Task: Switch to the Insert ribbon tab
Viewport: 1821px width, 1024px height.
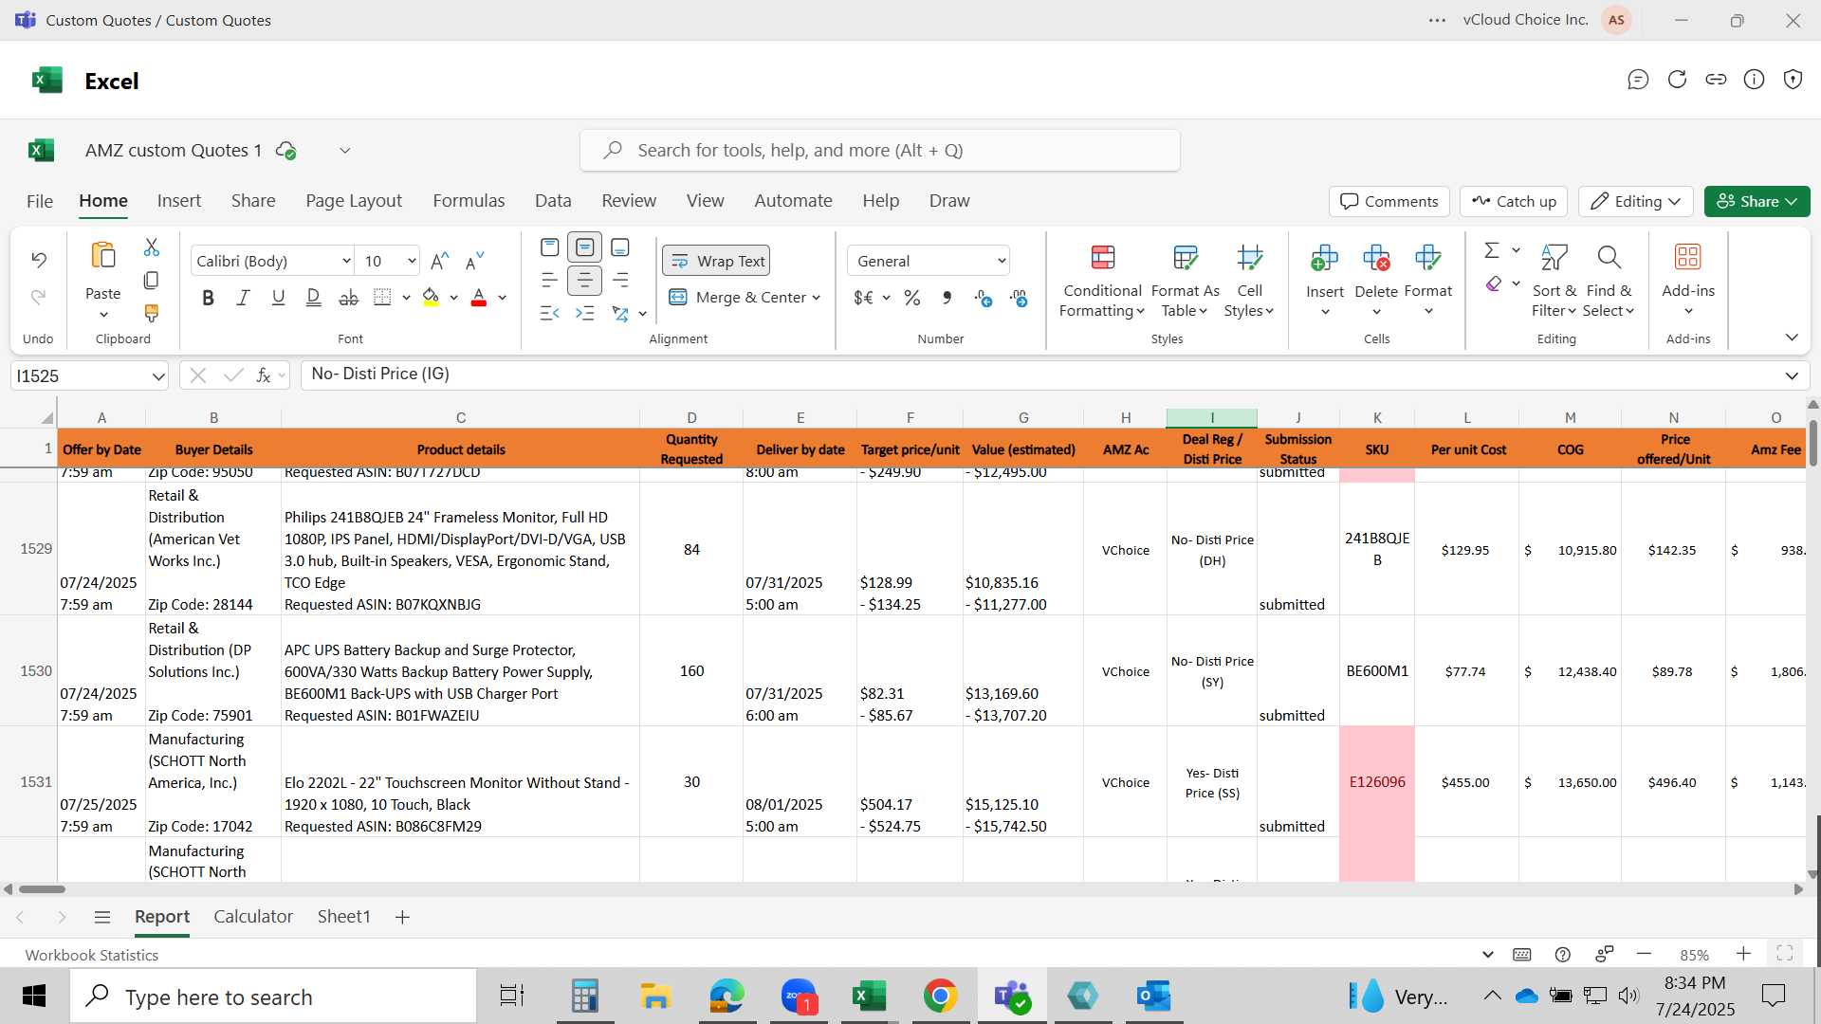Action: (179, 201)
